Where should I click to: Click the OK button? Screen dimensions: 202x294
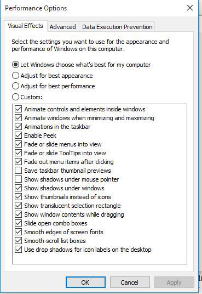85,282
